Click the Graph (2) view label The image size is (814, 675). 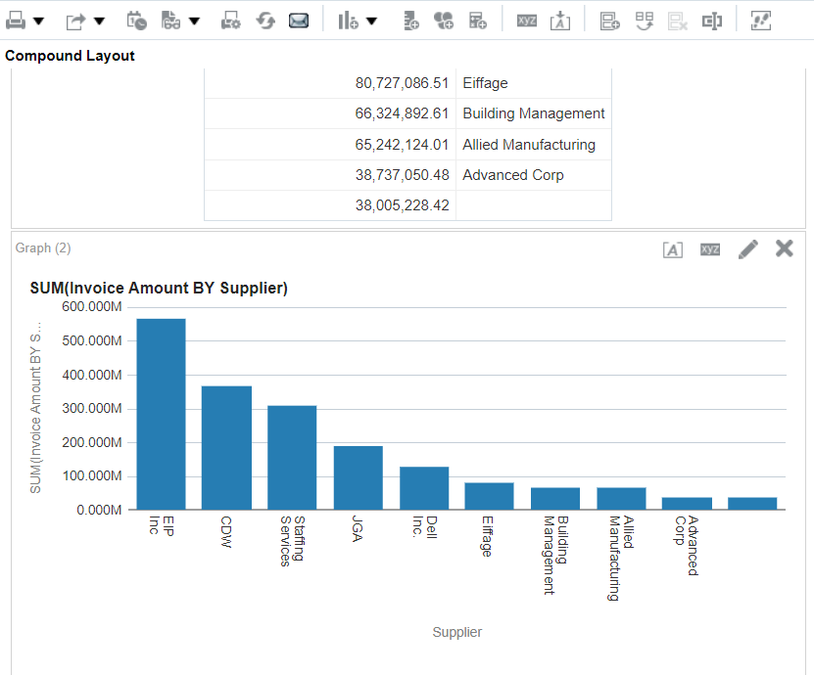click(x=43, y=247)
